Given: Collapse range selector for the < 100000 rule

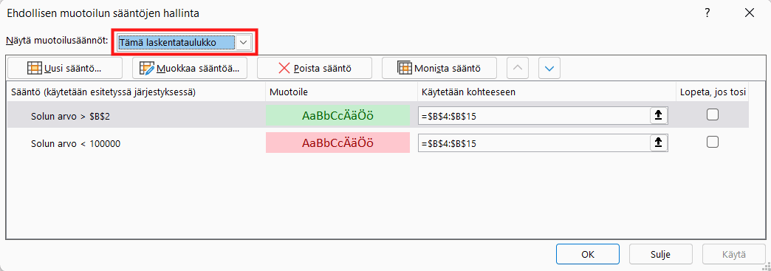Looking at the screenshot, I should (658, 143).
